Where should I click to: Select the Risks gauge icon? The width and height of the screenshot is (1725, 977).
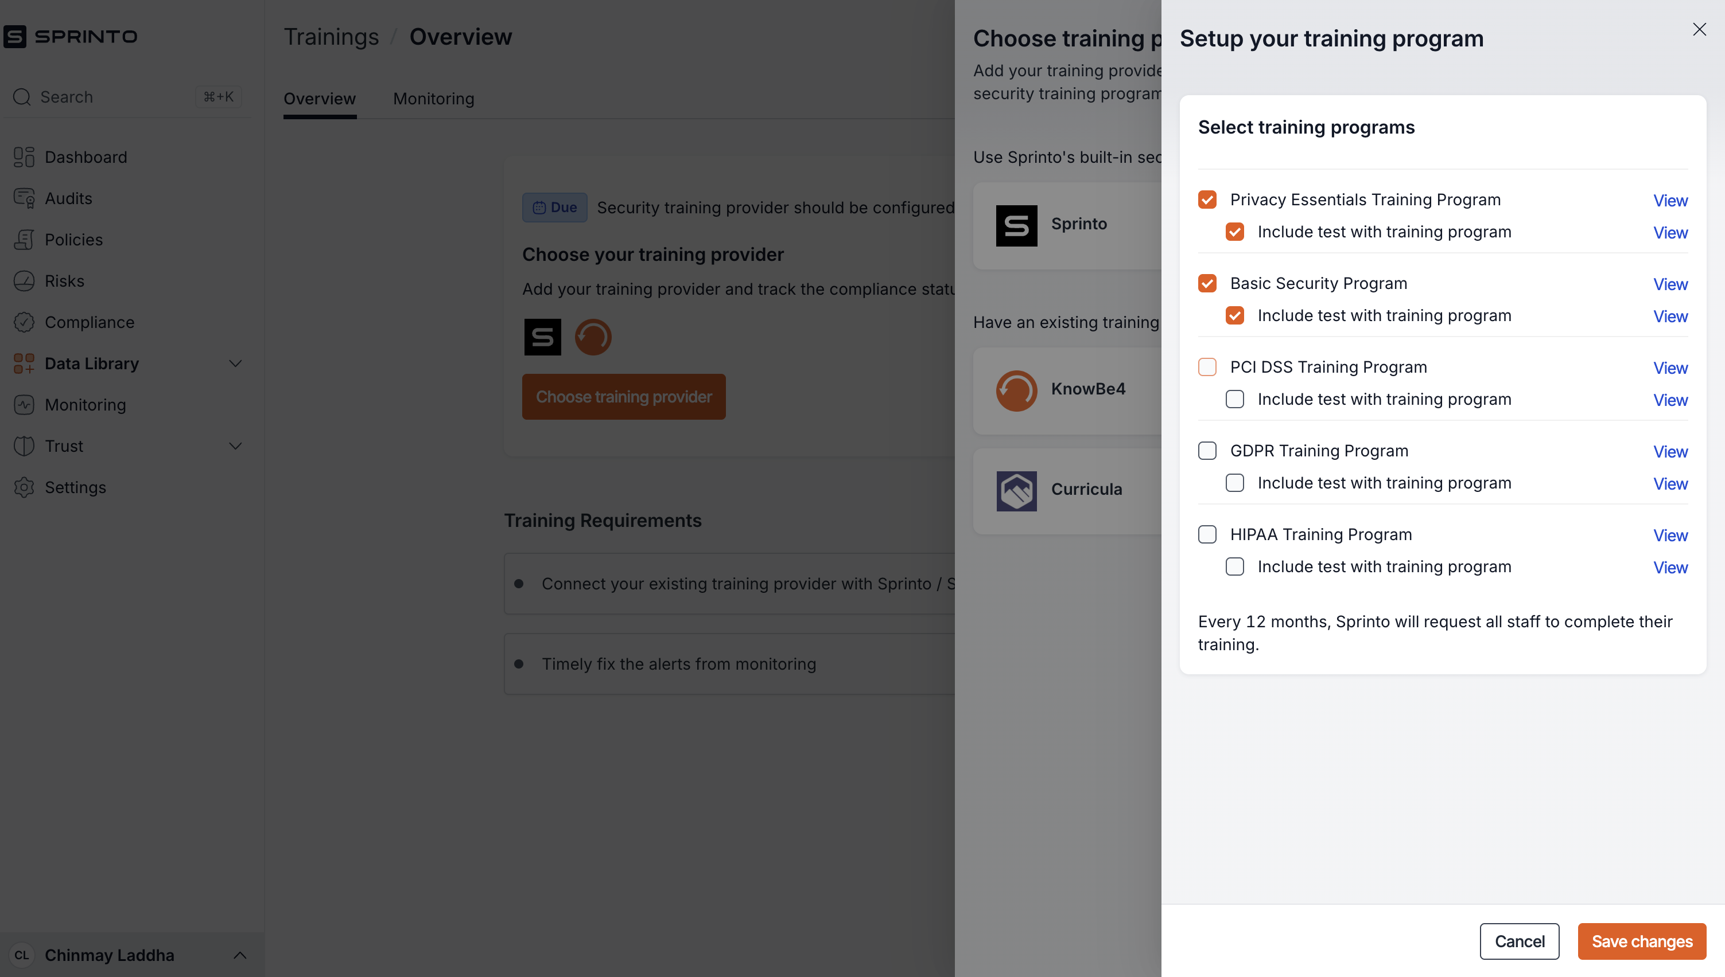[24, 281]
